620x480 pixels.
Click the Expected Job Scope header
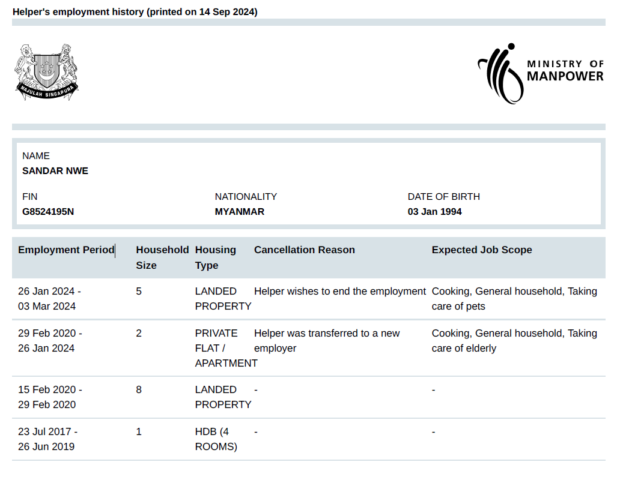point(481,250)
